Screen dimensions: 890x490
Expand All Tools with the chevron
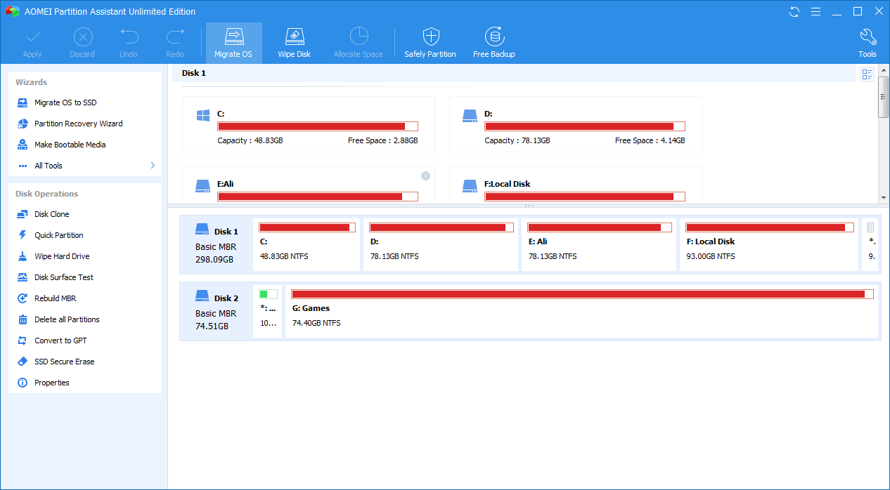[x=153, y=166]
